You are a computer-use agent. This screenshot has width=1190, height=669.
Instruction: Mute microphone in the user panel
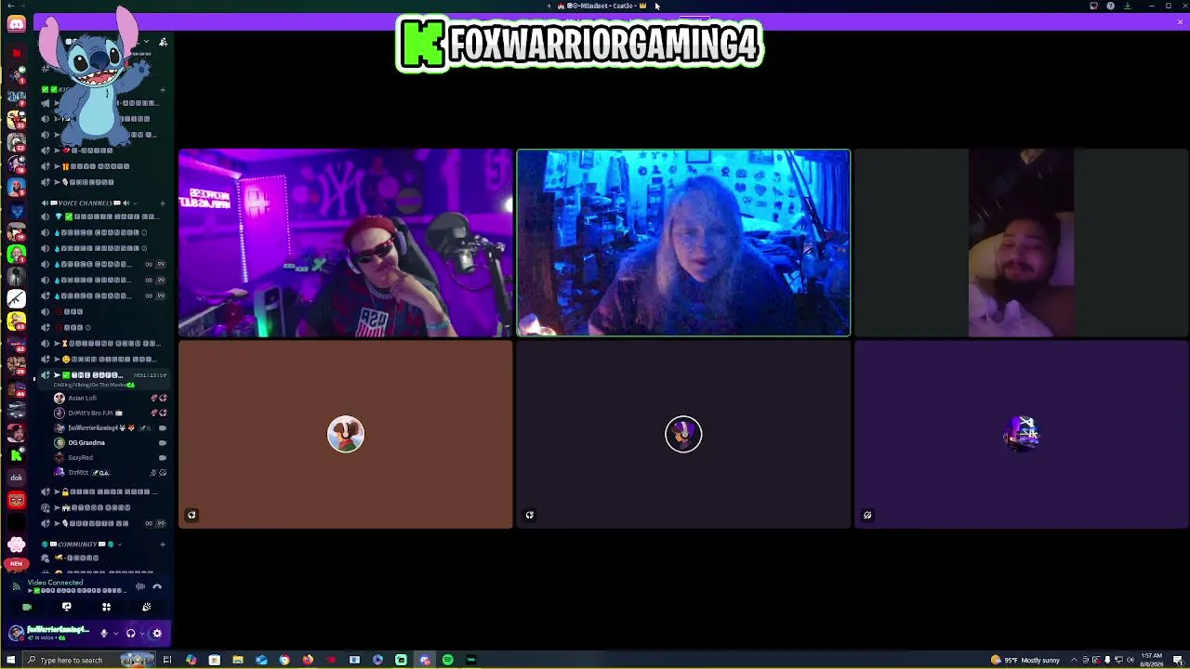point(104,634)
